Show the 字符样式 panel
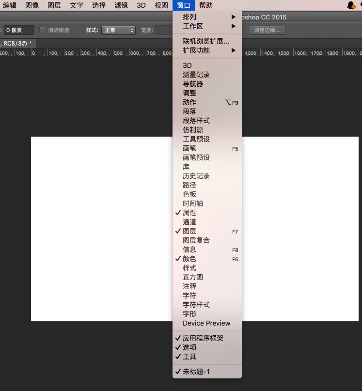 click(207, 305)
